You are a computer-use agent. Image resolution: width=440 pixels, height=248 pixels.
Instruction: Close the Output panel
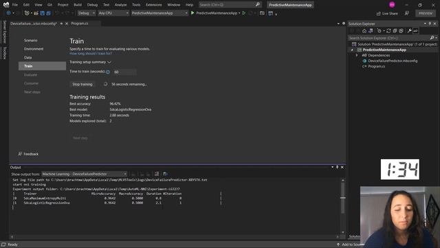click(342, 167)
